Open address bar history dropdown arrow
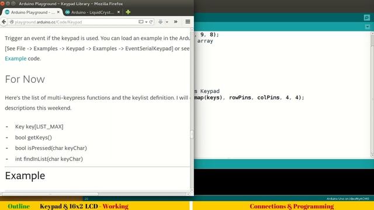 coord(146,22)
